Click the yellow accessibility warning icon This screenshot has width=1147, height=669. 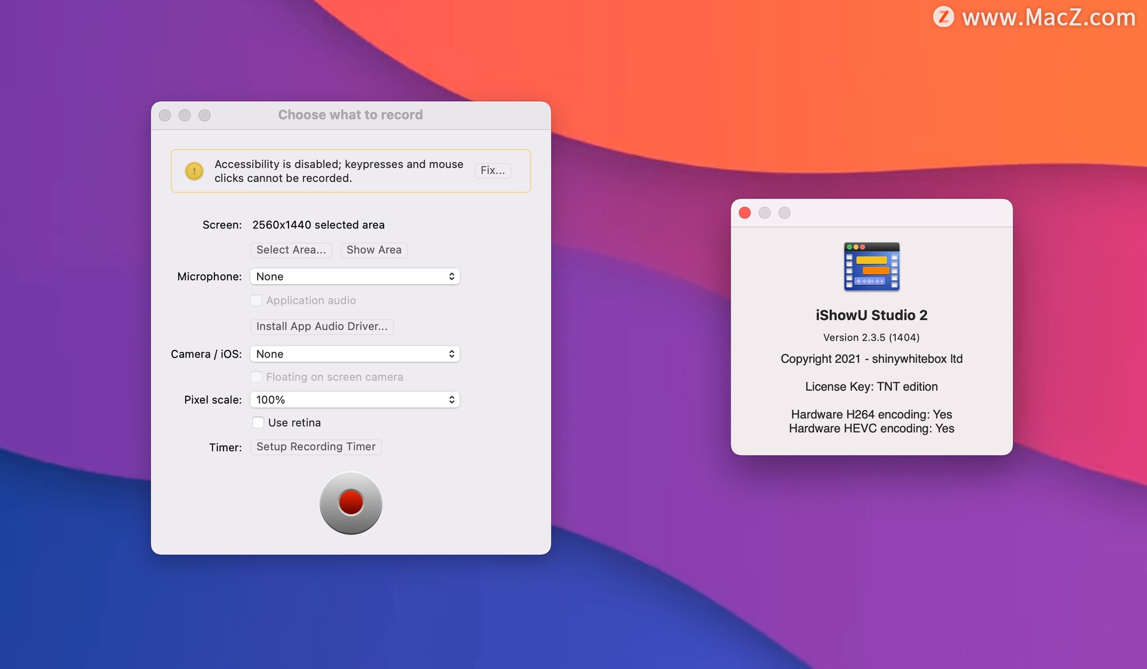click(194, 171)
